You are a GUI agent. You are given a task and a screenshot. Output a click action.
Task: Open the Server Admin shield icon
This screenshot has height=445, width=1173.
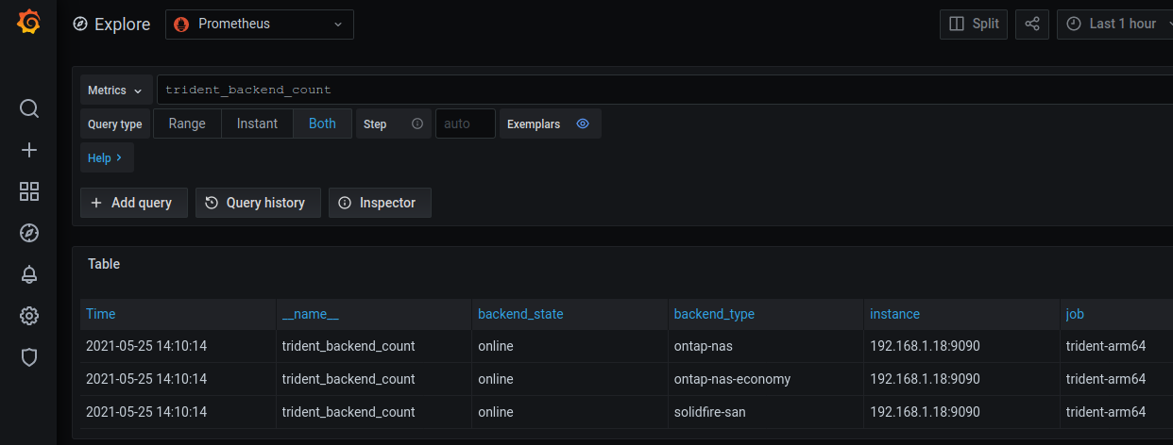29,357
